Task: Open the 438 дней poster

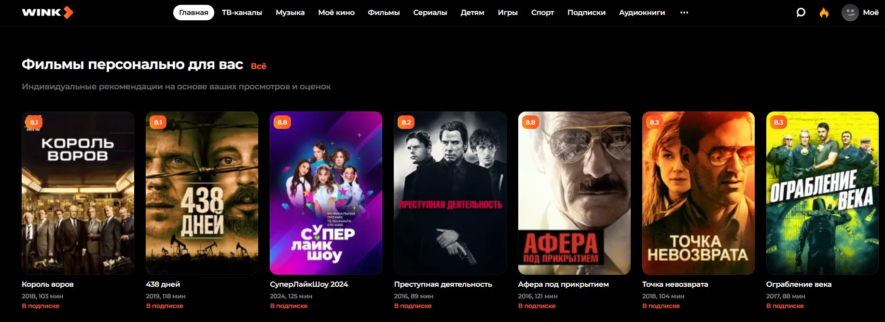Action: click(202, 193)
